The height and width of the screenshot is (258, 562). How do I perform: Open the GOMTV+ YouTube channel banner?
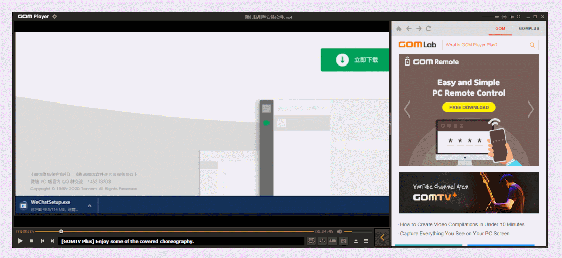coord(469,192)
